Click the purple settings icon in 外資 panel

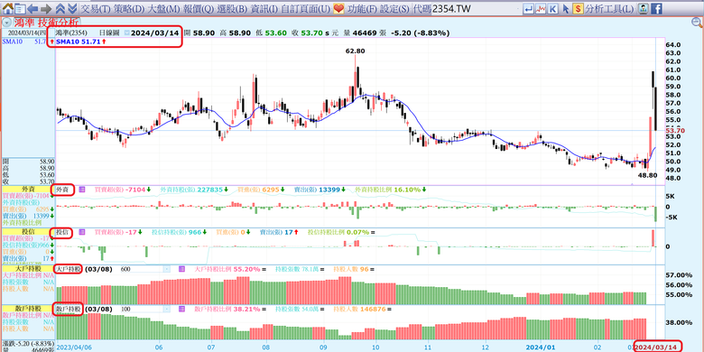tap(82, 190)
